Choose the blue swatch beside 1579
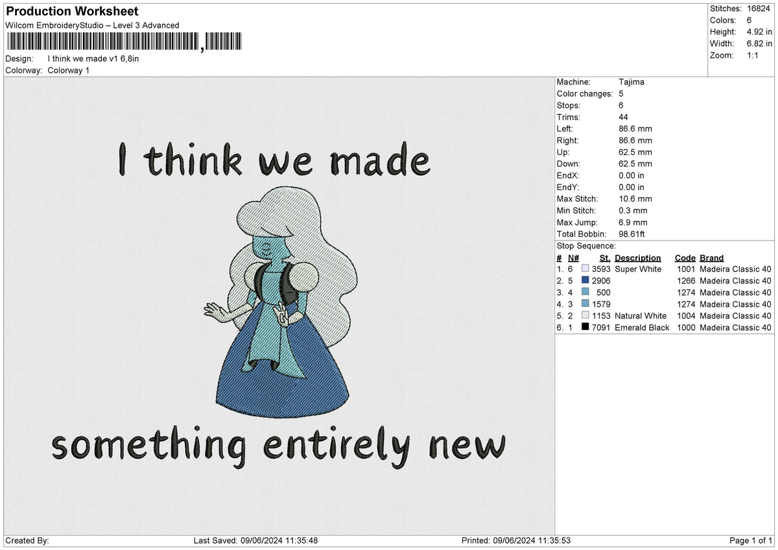This screenshot has height=550, width=778. [x=585, y=304]
